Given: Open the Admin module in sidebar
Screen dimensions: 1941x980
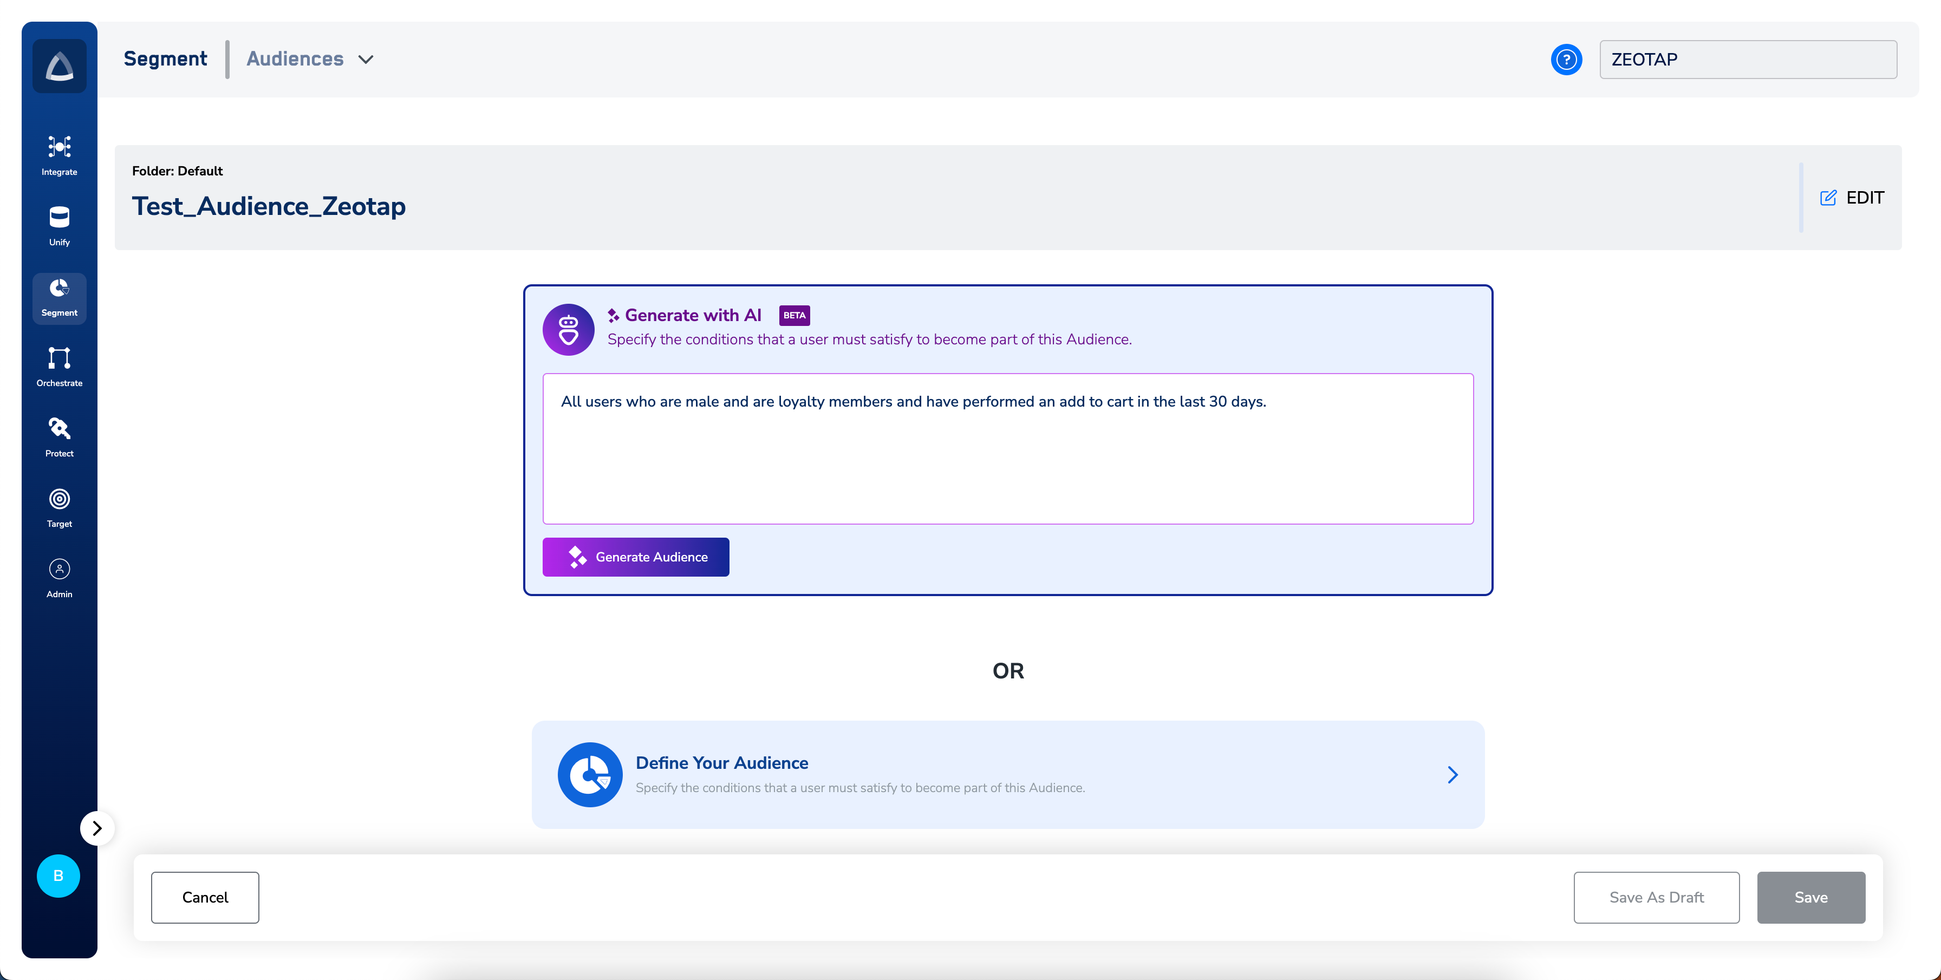Looking at the screenshot, I should tap(60, 578).
